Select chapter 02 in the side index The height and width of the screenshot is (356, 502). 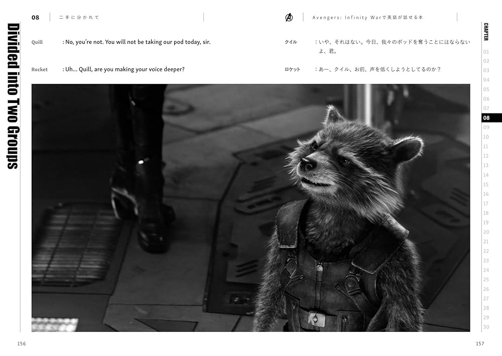pyautogui.click(x=486, y=61)
